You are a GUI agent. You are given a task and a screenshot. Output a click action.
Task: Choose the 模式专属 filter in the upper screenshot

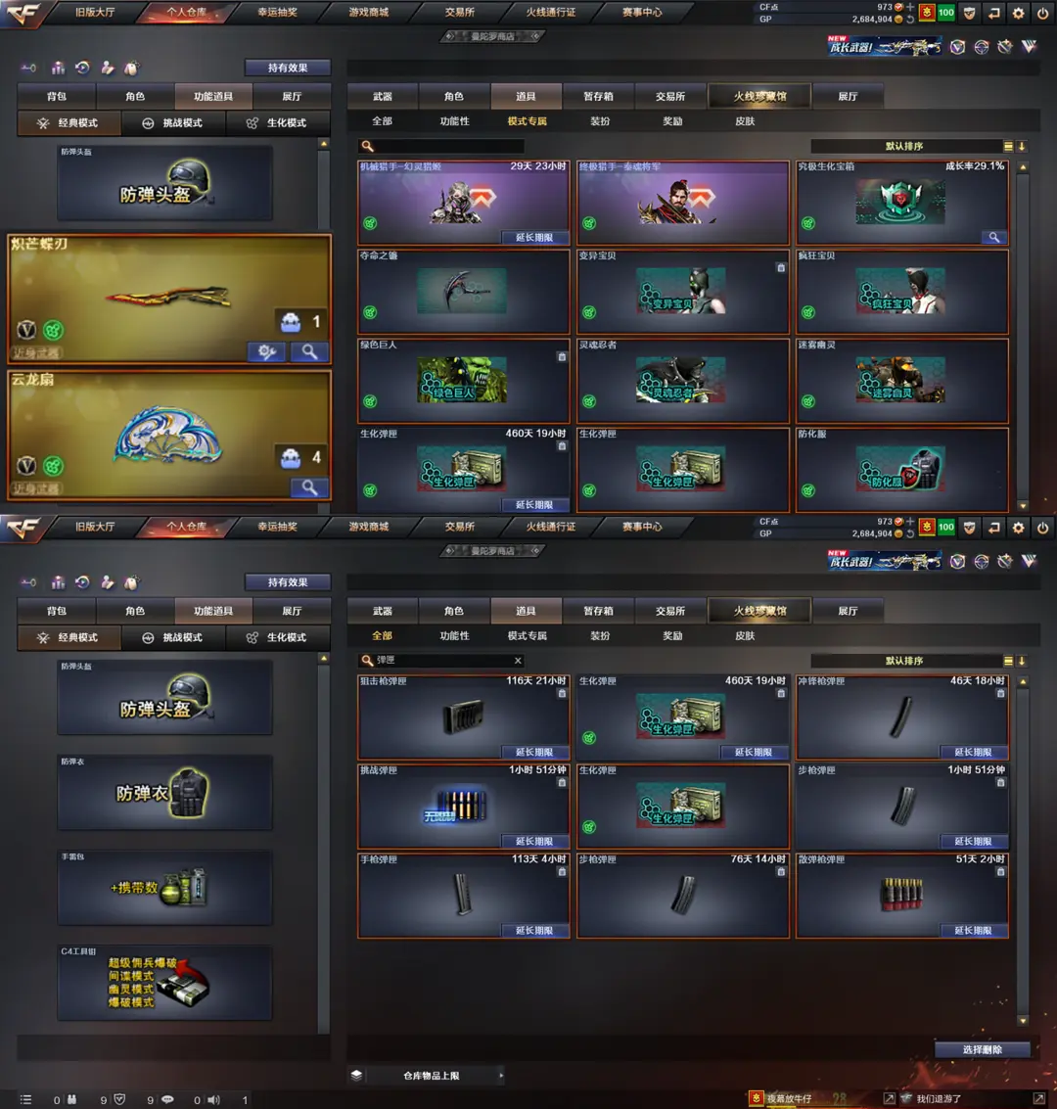(x=527, y=121)
